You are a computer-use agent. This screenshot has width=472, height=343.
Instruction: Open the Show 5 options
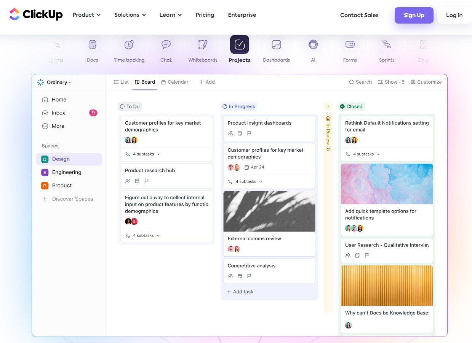[x=391, y=82]
